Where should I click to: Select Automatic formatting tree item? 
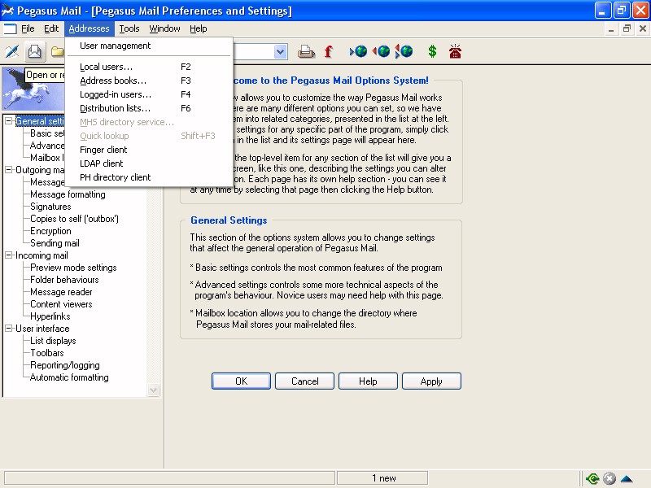pyautogui.click(x=69, y=377)
